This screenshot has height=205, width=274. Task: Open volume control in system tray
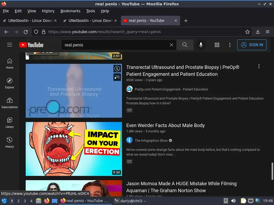tap(233, 201)
